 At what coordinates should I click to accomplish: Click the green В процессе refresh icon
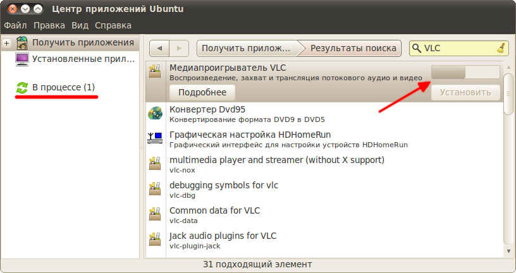click(x=22, y=87)
